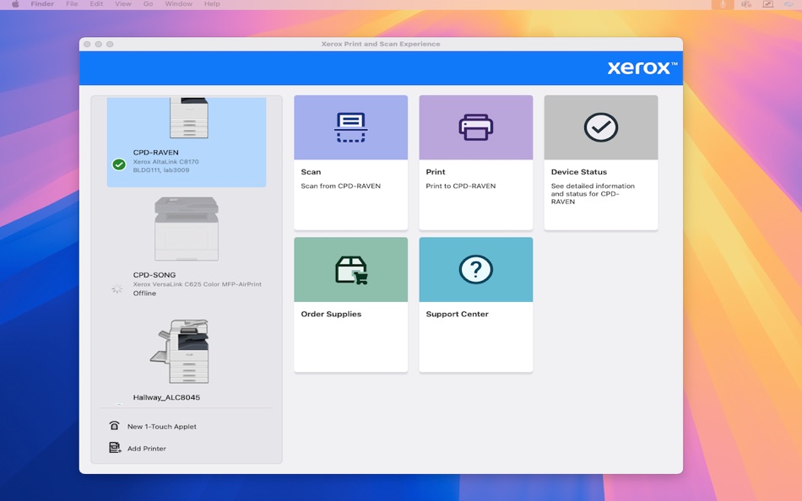Click the Xerox logo in the header
802x501 pixels.
pyautogui.click(x=642, y=68)
